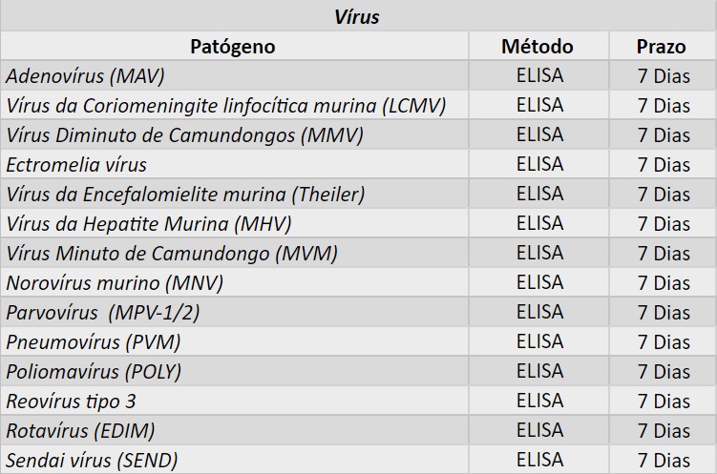Select the 'Prazo' column header
Image resolution: width=717 pixels, height=474 pixels.
tap(663, 47)
